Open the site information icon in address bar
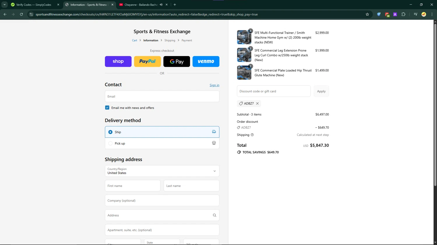The height and width of the screenshot is (245, 437). [x=31, y=14]
